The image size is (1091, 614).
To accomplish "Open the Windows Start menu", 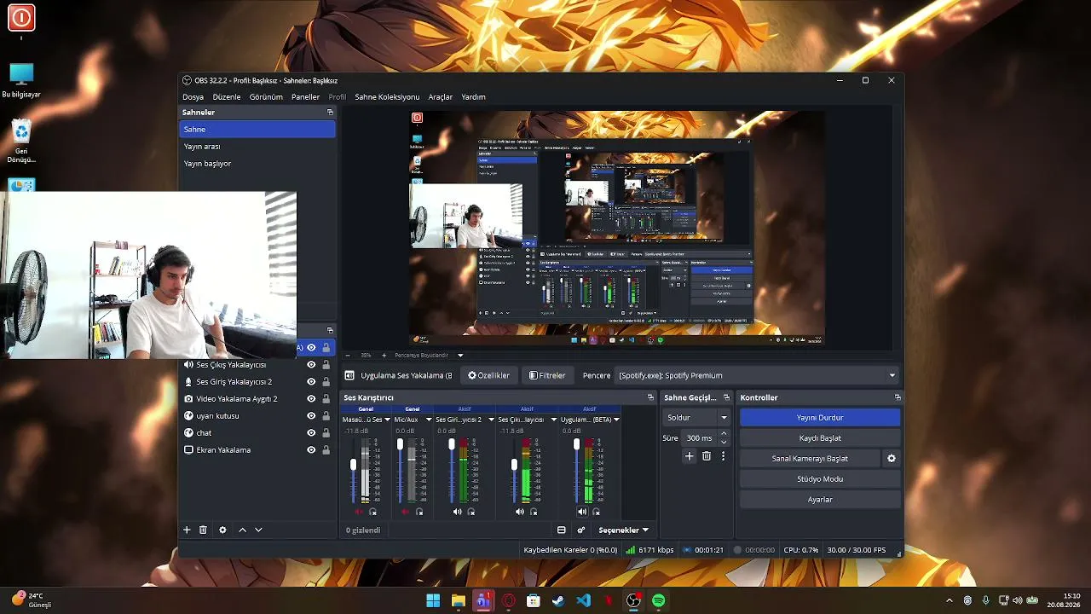I will (x=433, y=600).
